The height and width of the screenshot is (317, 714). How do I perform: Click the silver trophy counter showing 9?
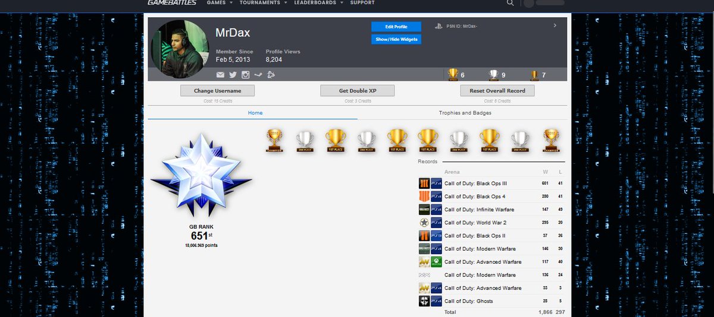pos(497,75)
